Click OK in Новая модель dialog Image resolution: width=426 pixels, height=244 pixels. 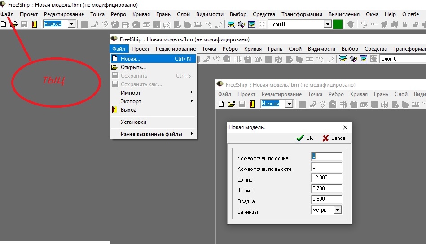click(x=305, y=138)
